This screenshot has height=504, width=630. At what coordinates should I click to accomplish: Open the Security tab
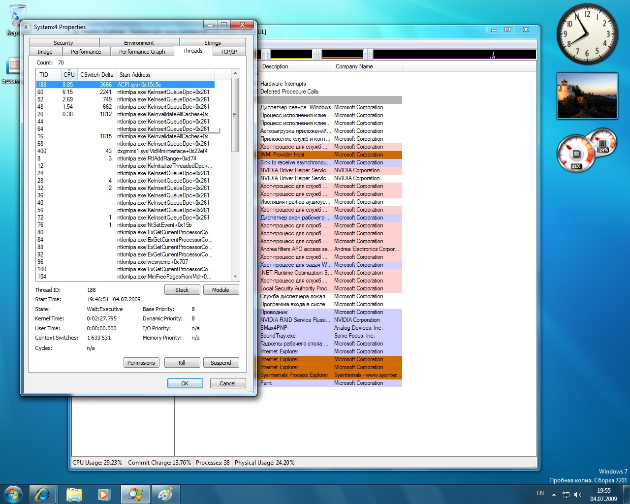coord(63,43)
